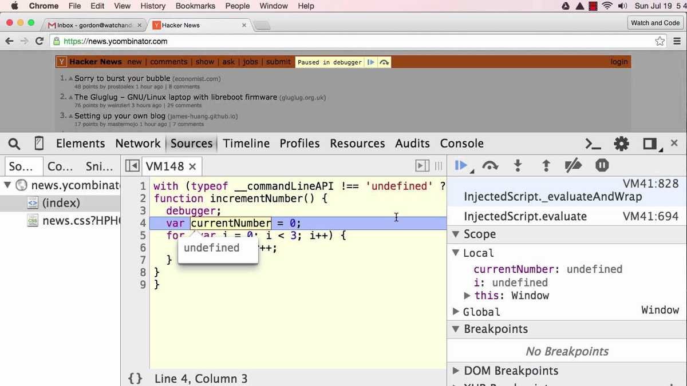Click the browser address bar
Image resolution: width=687 pixels, height=386 pixels.
[x=229, y=41]
